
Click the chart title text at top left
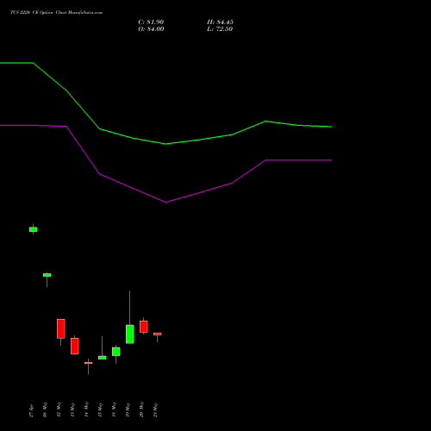tap(57, 13)
